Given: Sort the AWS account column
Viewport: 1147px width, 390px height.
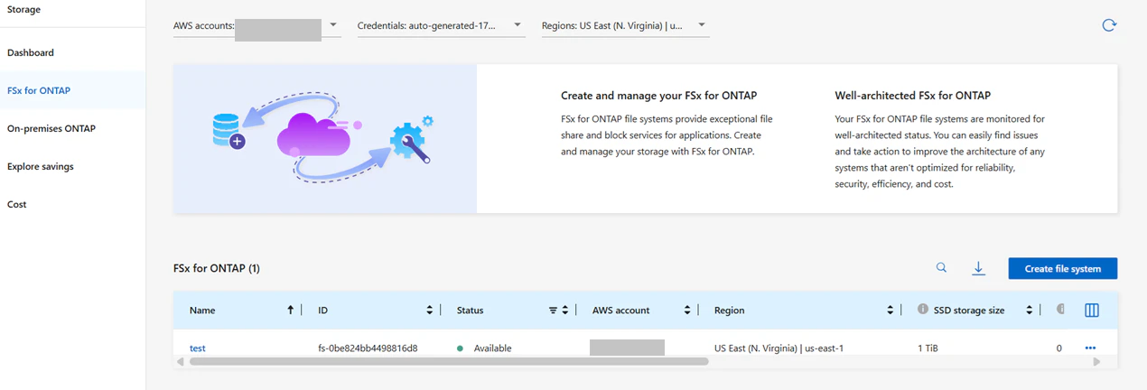Looking at the screenshot, I should point(687,310).
